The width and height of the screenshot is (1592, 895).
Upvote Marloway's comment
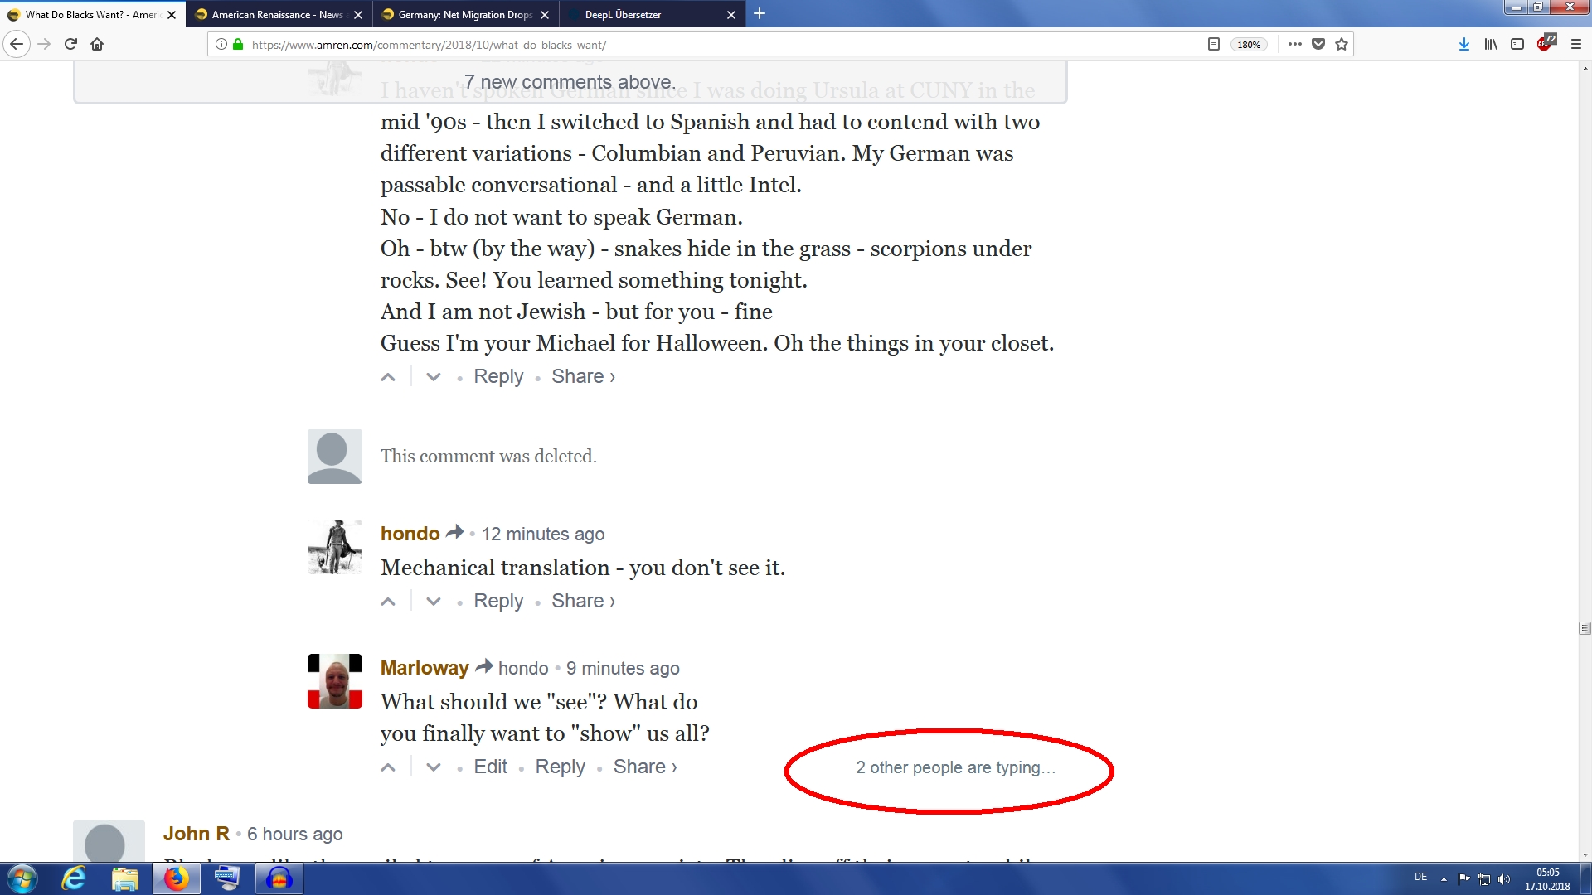click(388, 767)
